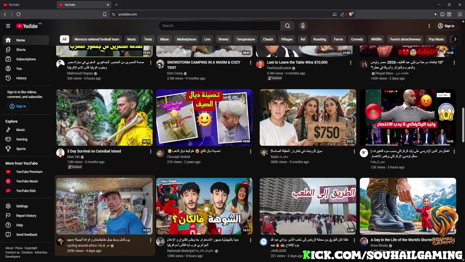Screen dimensions: 465x262
Task: Open the browser extensions puzzle icon
Action: click(442, 14)
